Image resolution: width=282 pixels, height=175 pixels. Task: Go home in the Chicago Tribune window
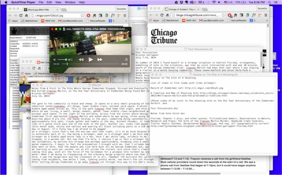click(x=167, y=15)
